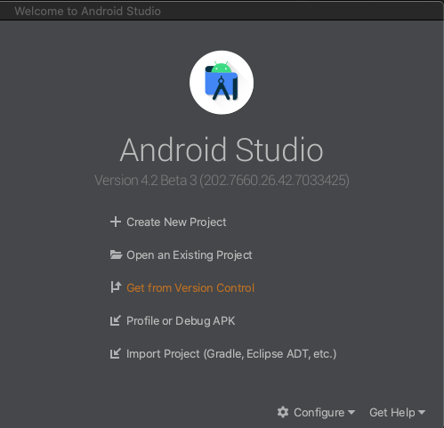444x428 pixels.
Task: Open Profile or Debug APK
Action: (181, 321)
